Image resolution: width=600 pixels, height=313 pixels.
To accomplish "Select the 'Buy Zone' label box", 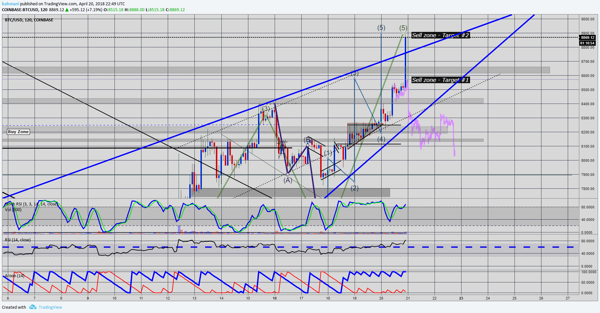I will click(18, 132).
